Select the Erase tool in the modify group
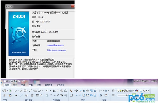Image resolution: width=158 pixels, height=103 pixels. pos(71,91)
